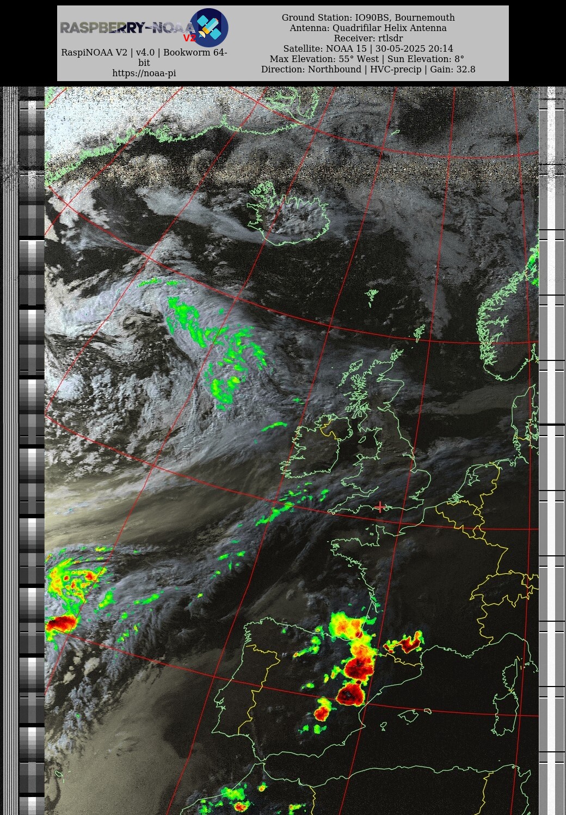The height and width of the screenshot is (815, 566).
Task: Select the 'Max Elevation: 55° West' line
Action: click(367, 59)
